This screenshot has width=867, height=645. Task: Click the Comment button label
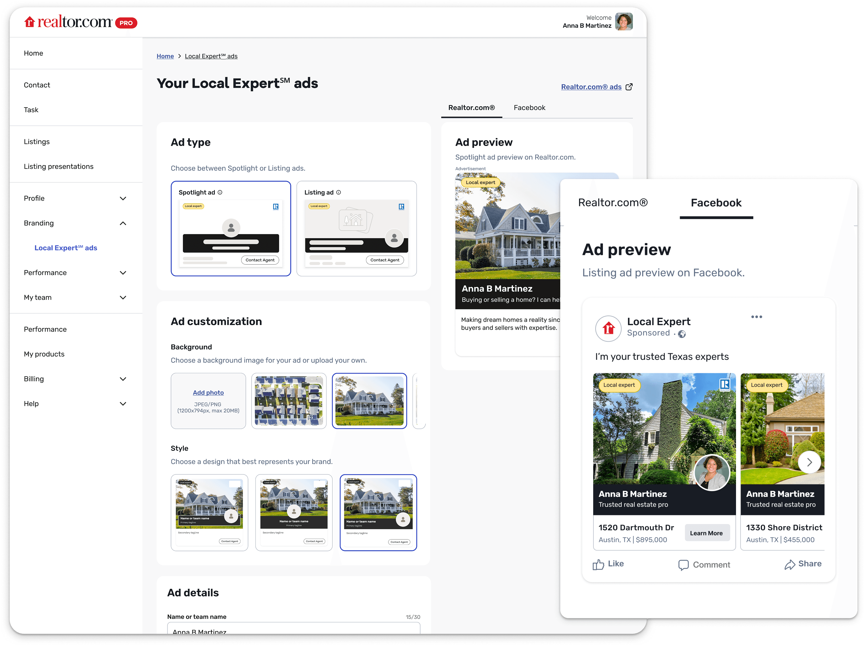[x=712, y=565]
